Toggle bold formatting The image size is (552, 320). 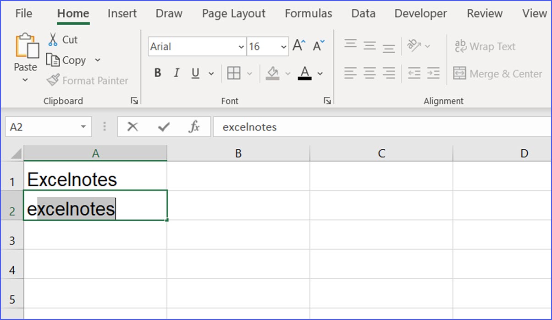(157, 73)
